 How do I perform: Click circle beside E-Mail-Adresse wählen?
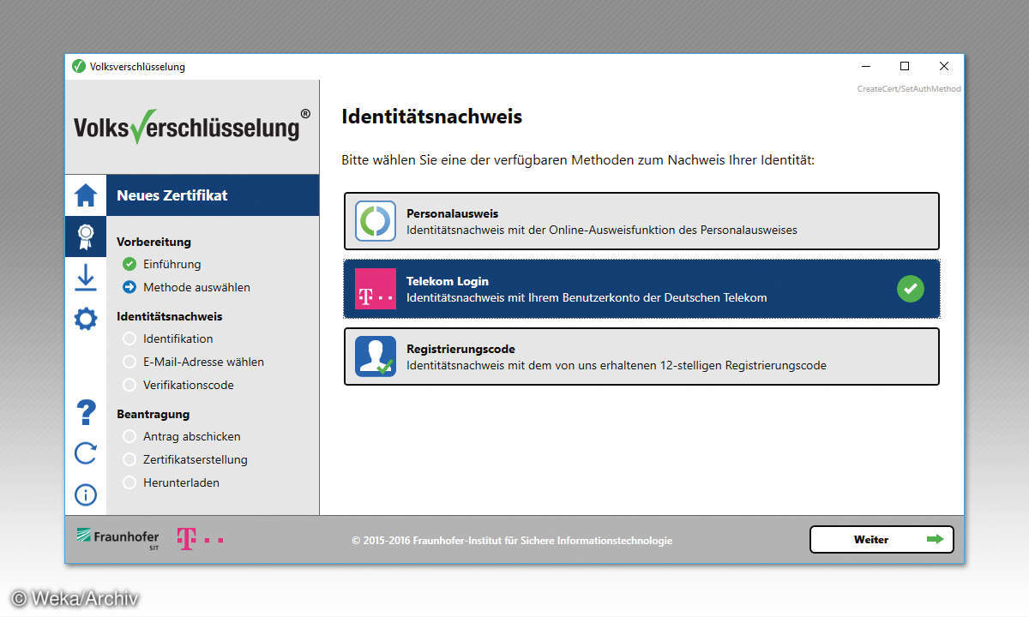[x=129, y=362]
